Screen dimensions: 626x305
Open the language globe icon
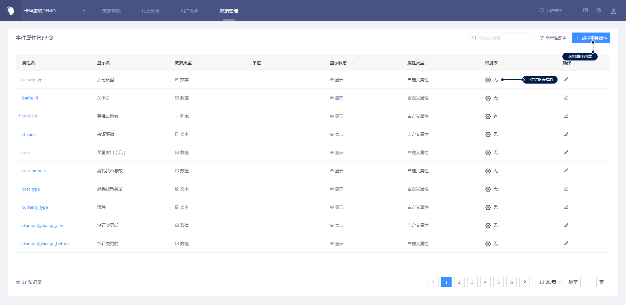click(x=599, y=10)
